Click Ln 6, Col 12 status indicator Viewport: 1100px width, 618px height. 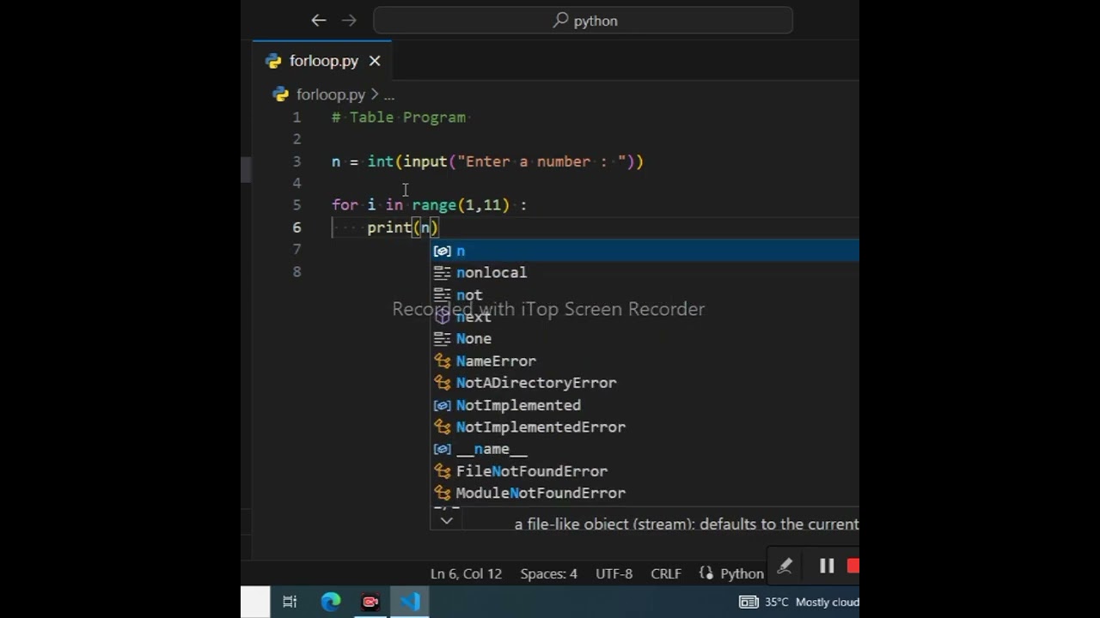(x=466, y=573)
